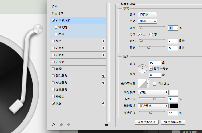Uncheck the 斜面和浮雕 checkbox
Screen dimensions: 202x133
coord(53,20)
